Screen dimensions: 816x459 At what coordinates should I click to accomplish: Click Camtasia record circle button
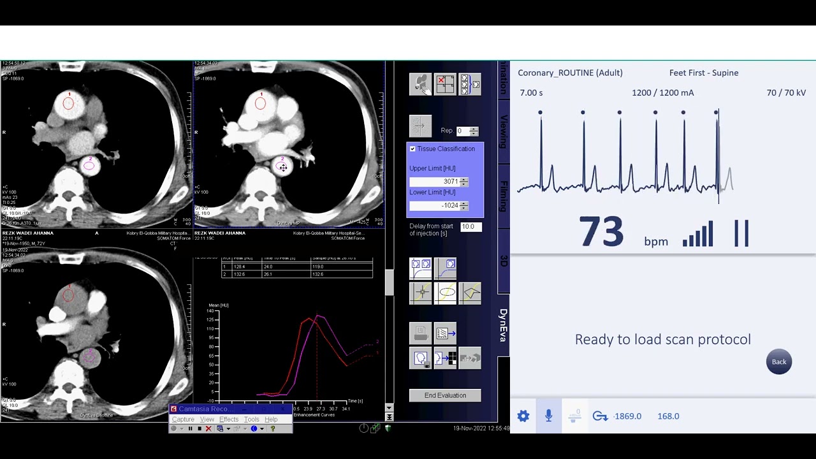[x=173, y=428]
